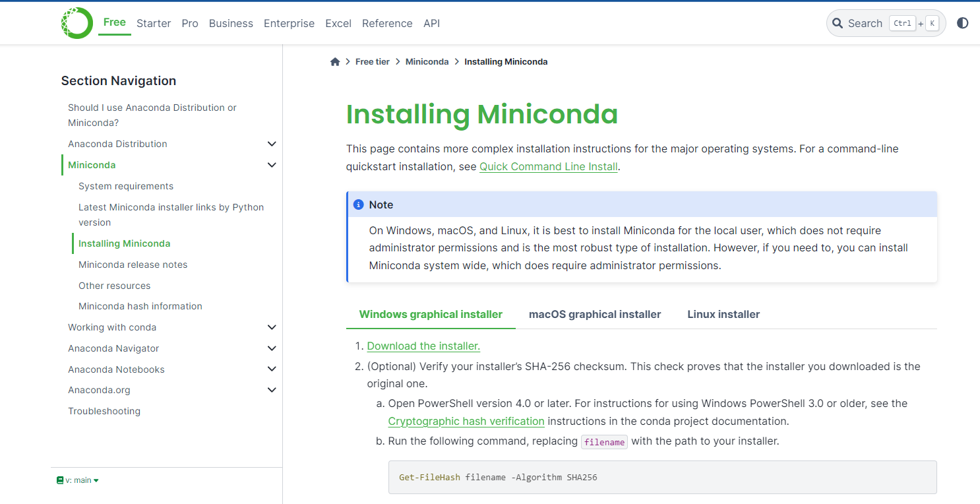Open Other resources sidebar page
This screenshot has height=504, width=980.
[115, 286]
